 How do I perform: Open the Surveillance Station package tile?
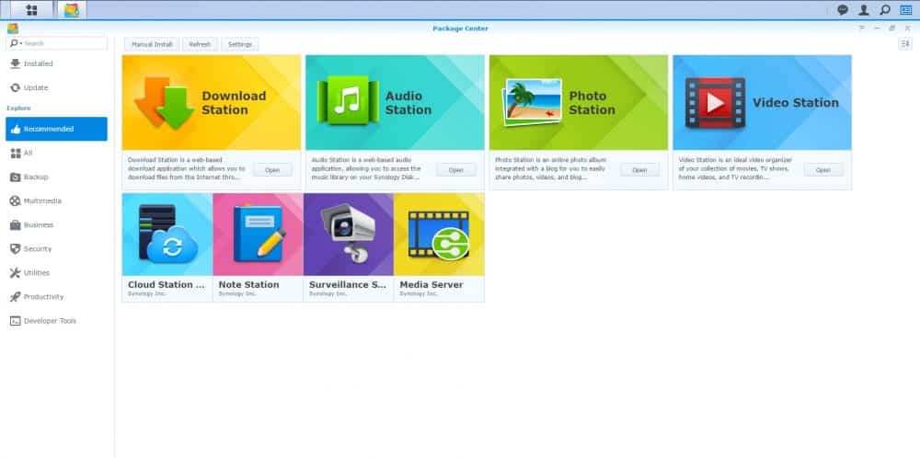(349, 247)
